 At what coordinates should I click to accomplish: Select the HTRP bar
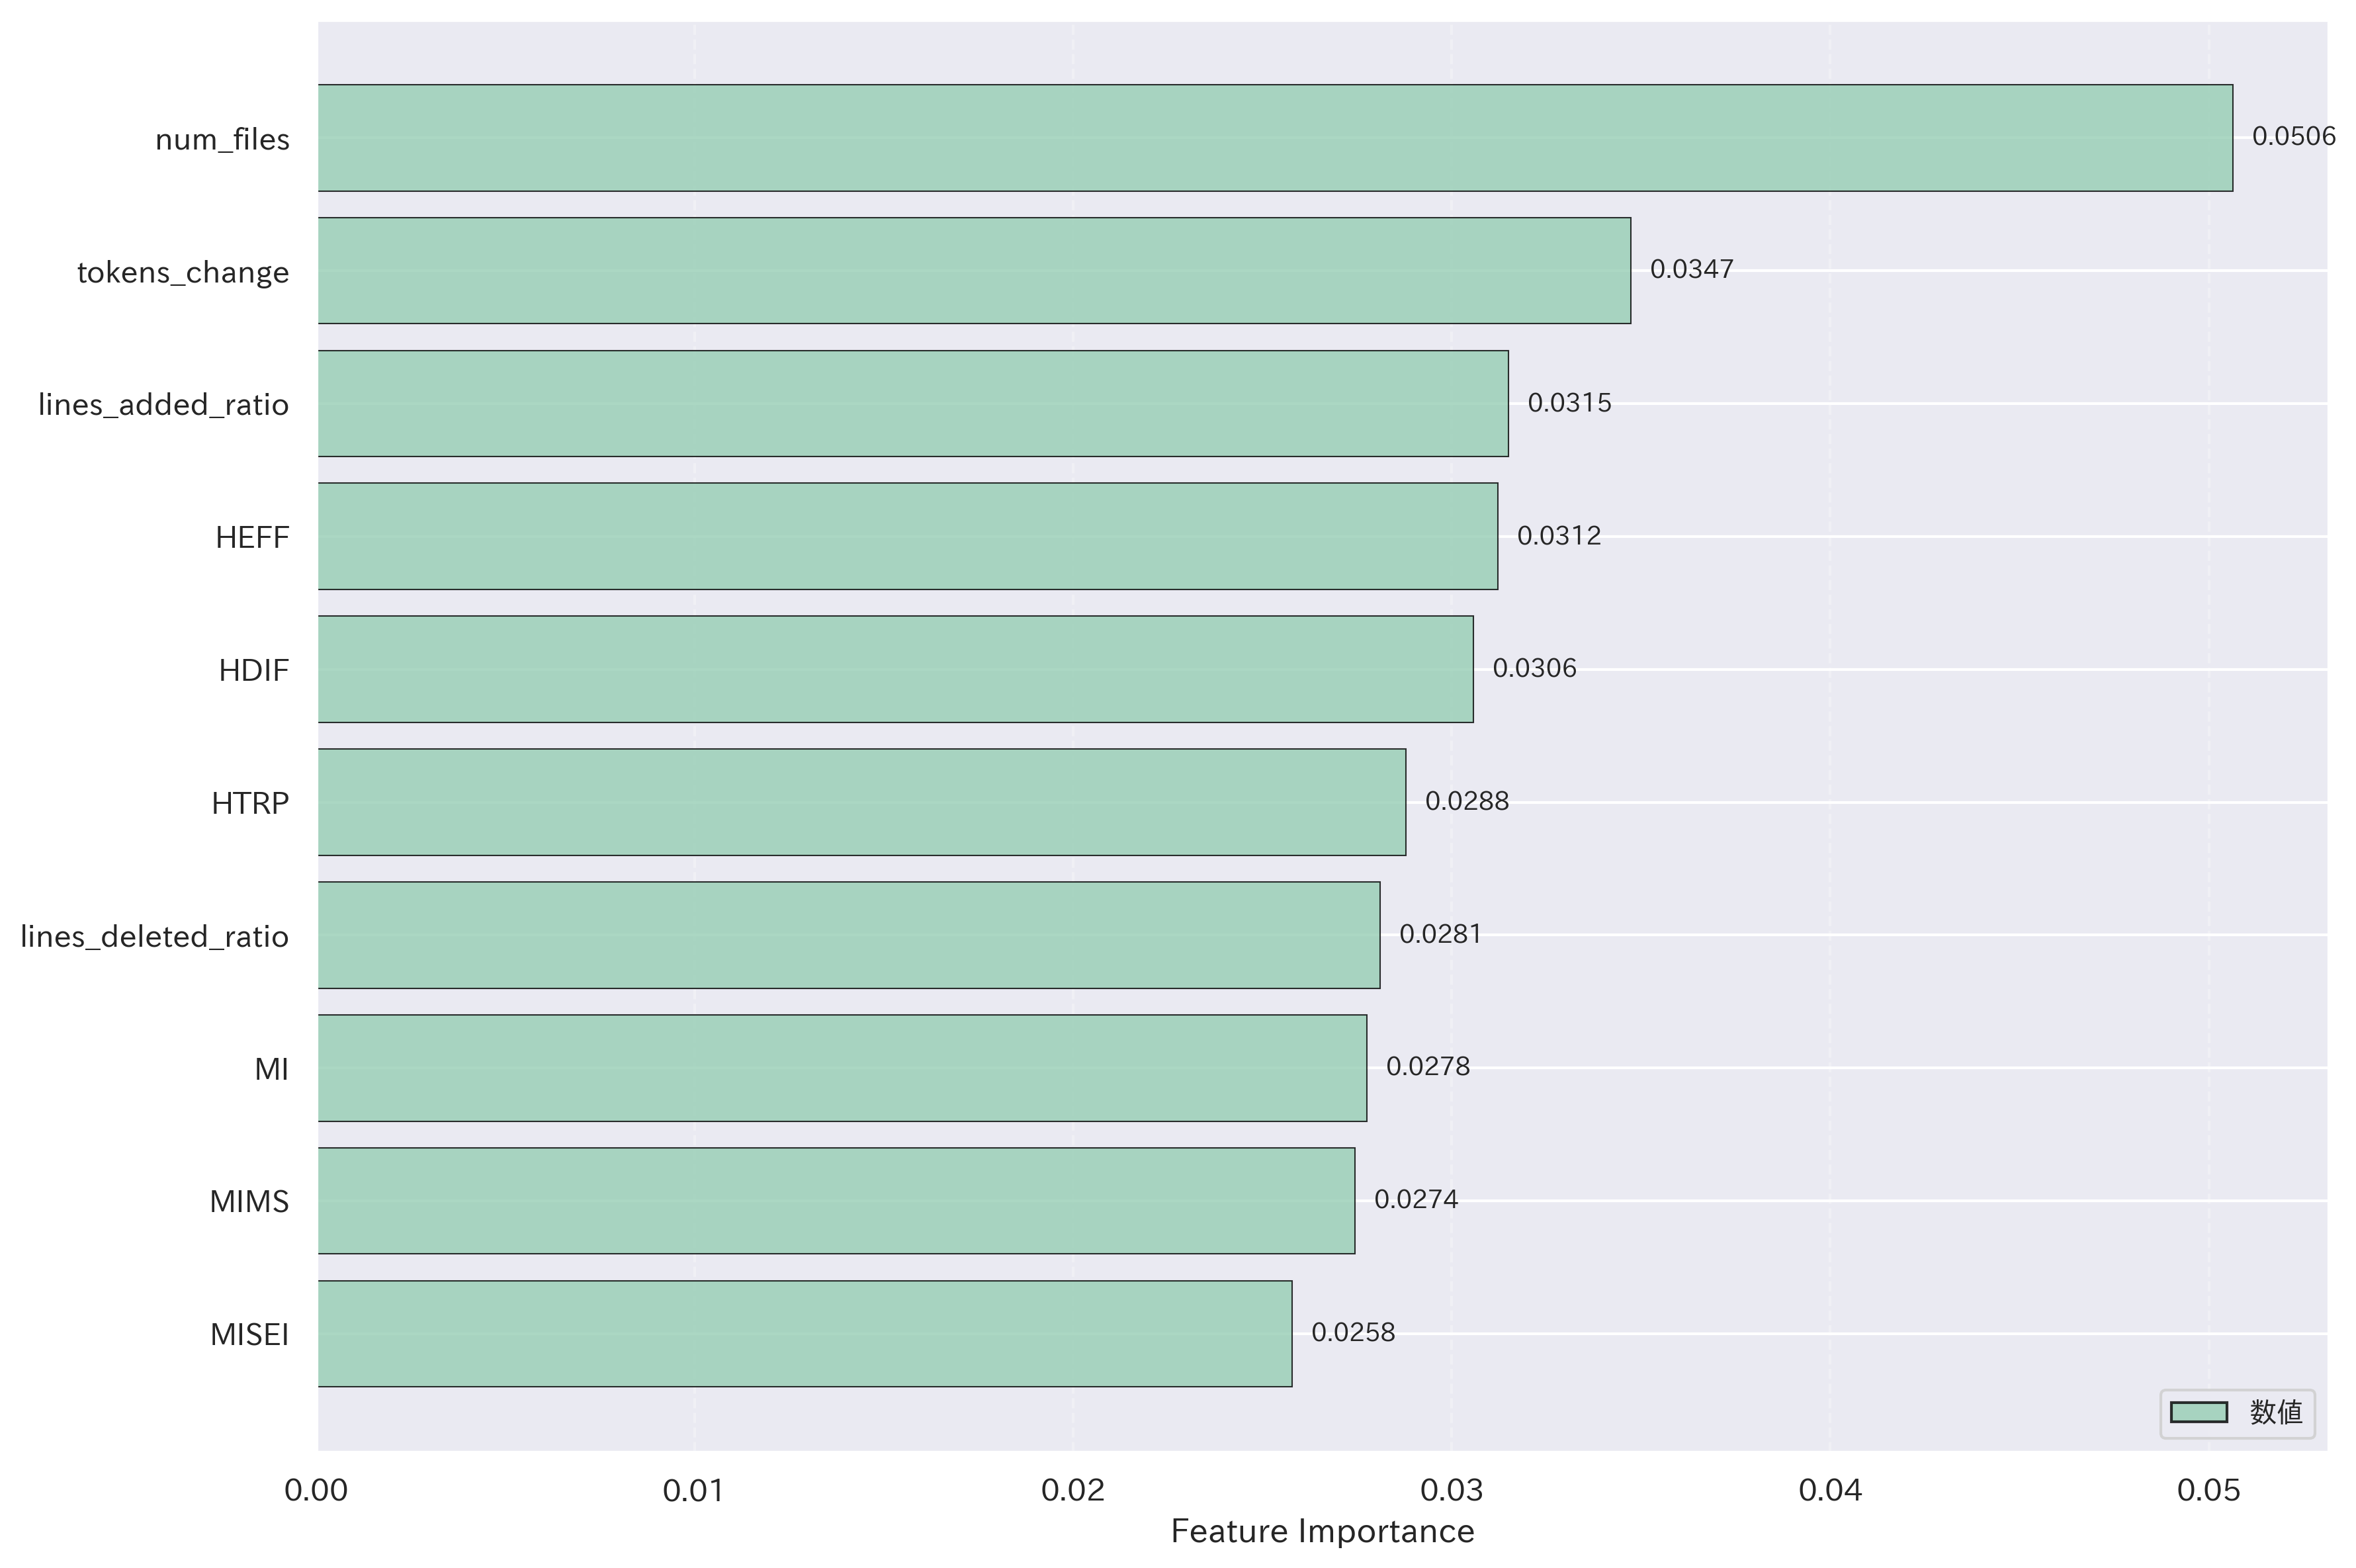pos(862,802)
